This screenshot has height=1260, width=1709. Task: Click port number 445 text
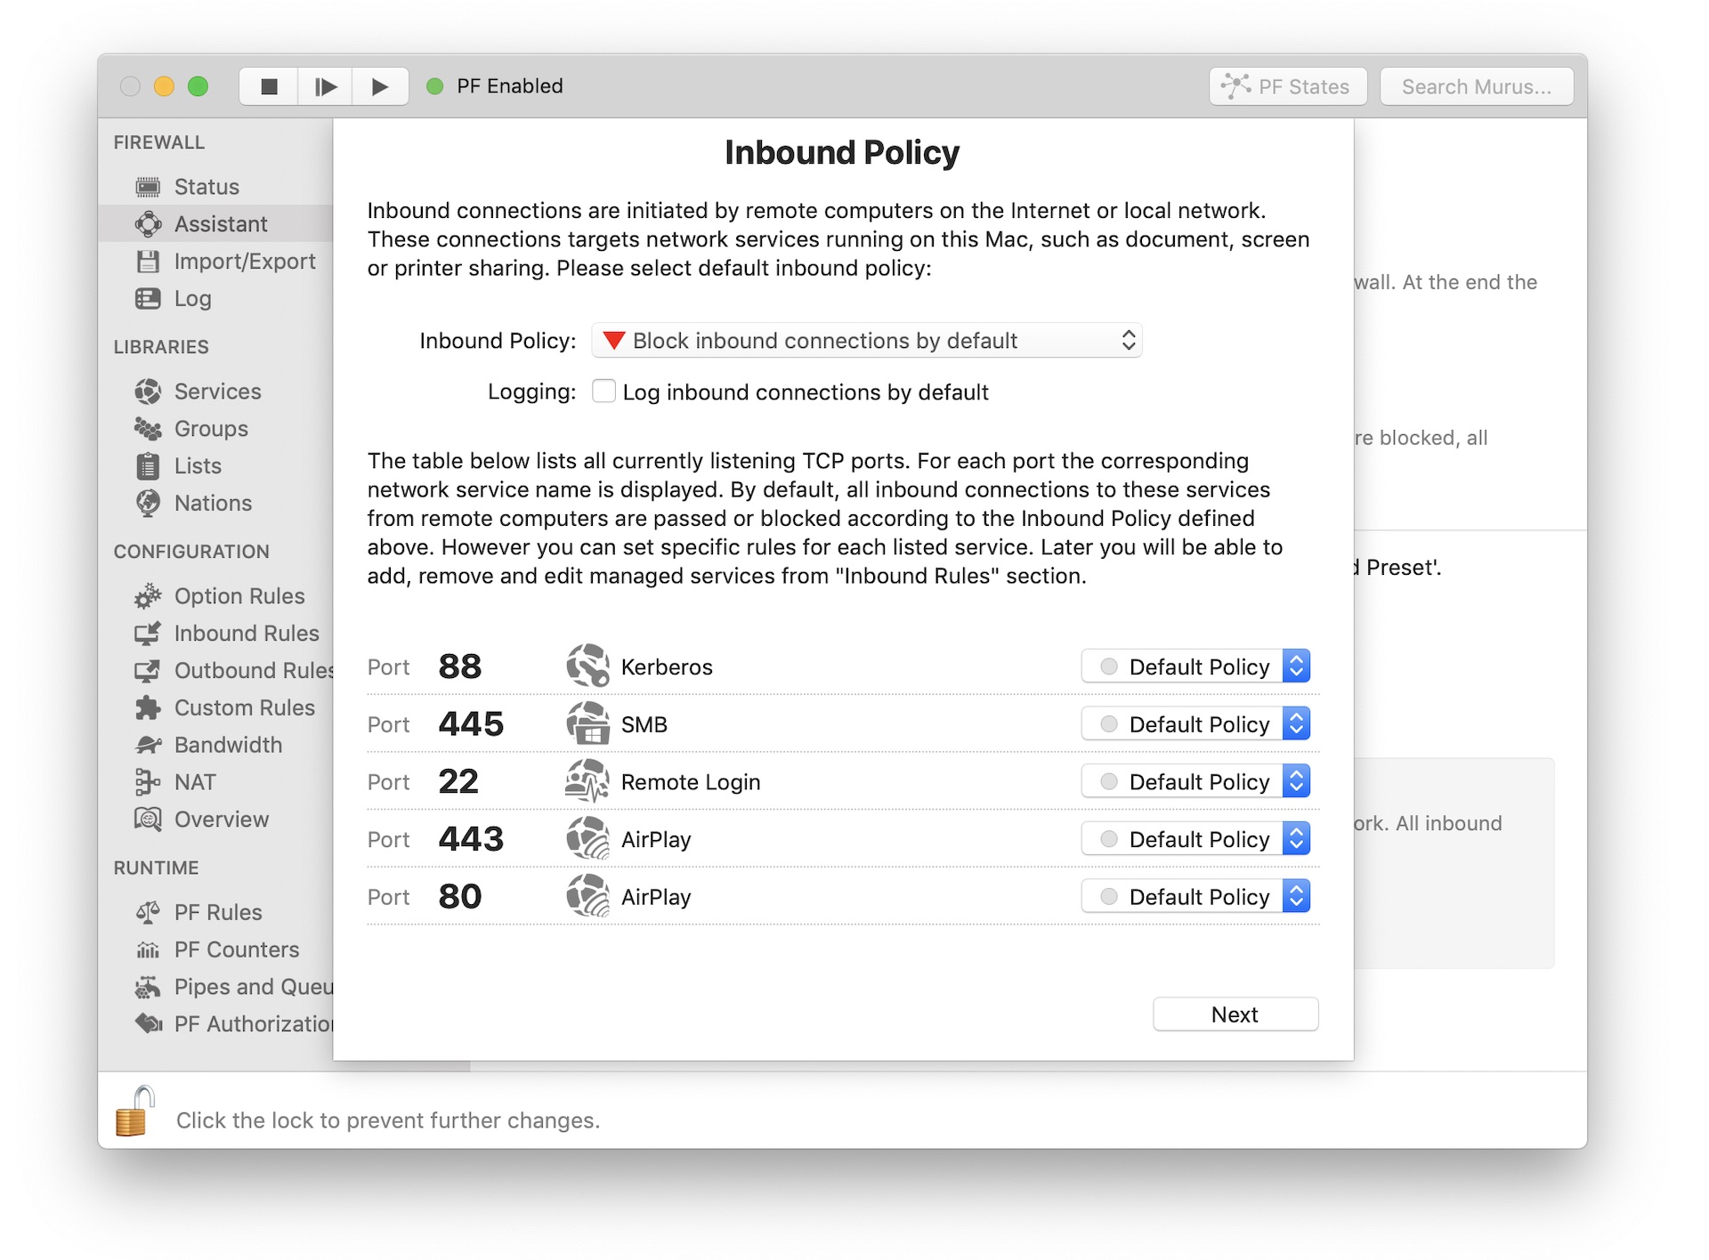[471, 724]
